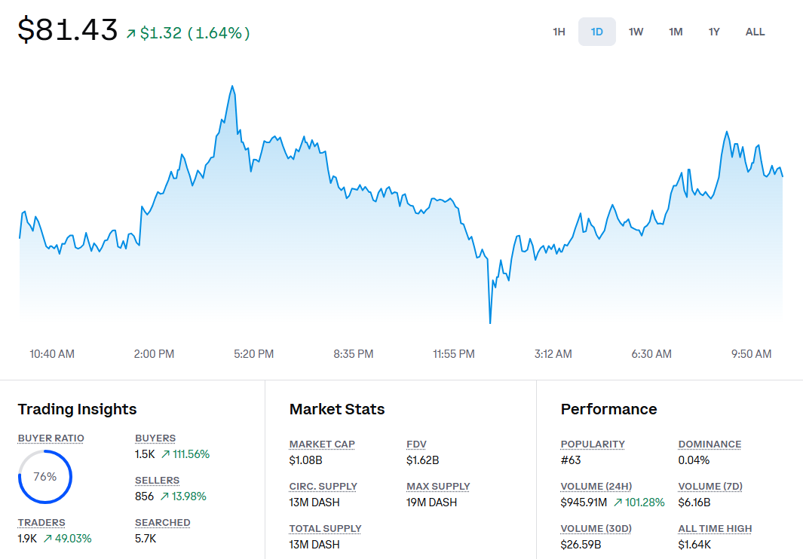View the DOMINANCE definition

pos(710,444)
